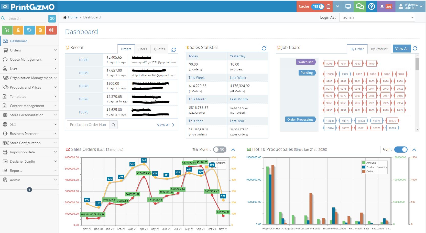Expand the Orders sidebar menu
The height and width of the screenshot is (233, 426).
tap(29, 50)
